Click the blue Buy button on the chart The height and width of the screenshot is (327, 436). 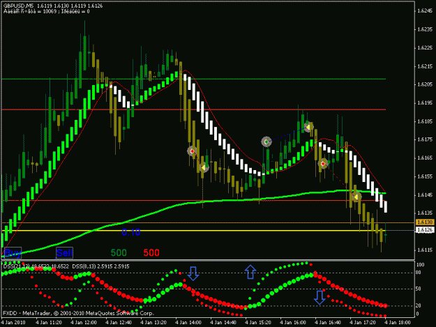pos(13,252)
